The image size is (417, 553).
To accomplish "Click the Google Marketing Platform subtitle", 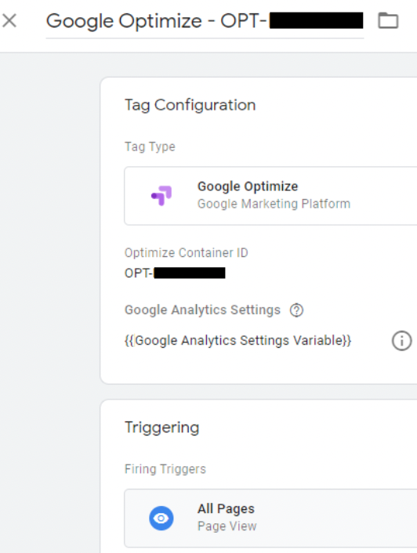I will point(274,204).
